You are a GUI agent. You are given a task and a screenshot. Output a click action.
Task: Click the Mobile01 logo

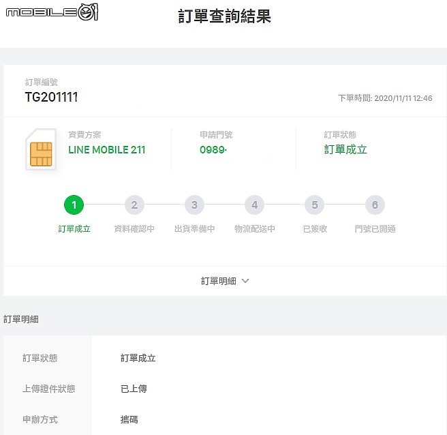pos(52,12)
